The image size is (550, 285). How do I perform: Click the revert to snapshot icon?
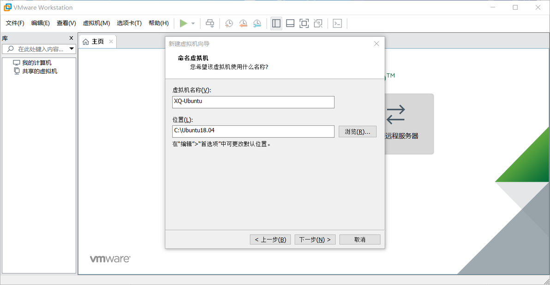[x=243, y=23]
